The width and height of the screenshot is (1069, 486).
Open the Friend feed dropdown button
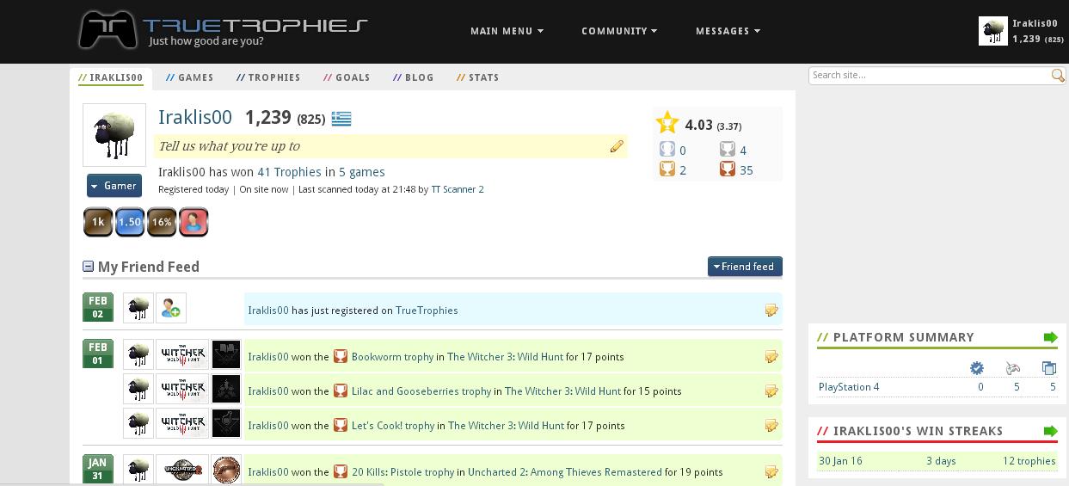point(745,267)
